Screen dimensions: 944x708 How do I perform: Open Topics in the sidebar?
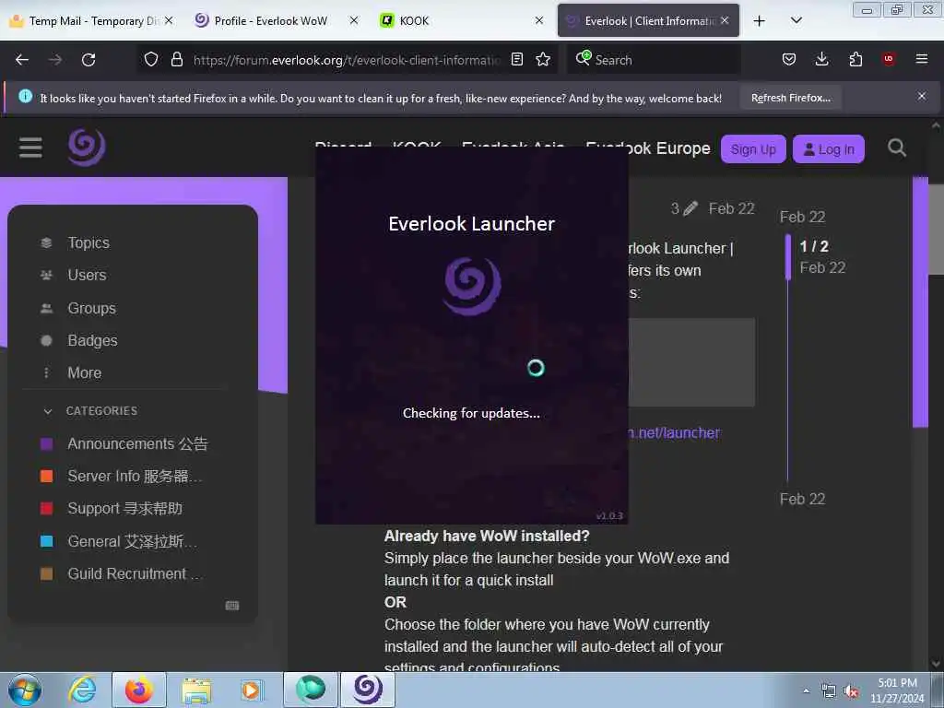point(88,242)
